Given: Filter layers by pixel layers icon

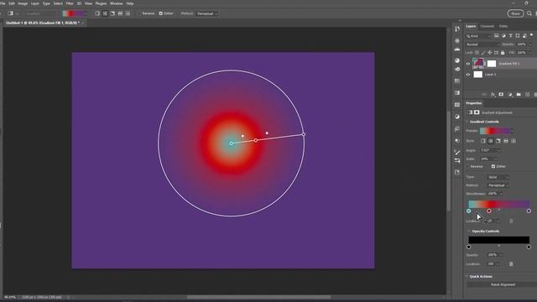Looking at the screenshot, I should pyautogui.click(x=496, y=35).
